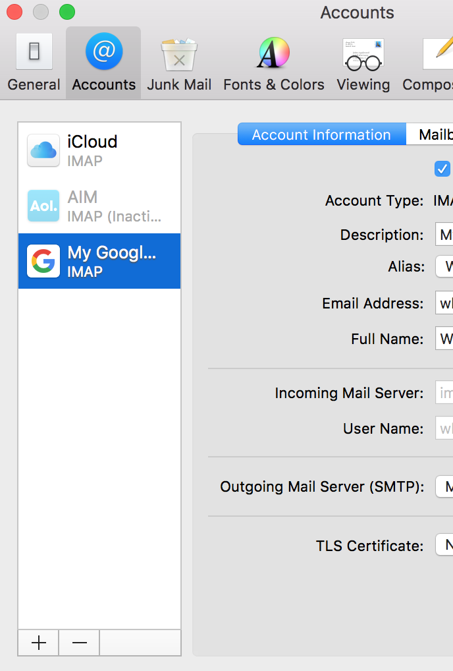Screen dimensions: 453x671
Task: Click the Aol. account icon
Action: point(43,206)
